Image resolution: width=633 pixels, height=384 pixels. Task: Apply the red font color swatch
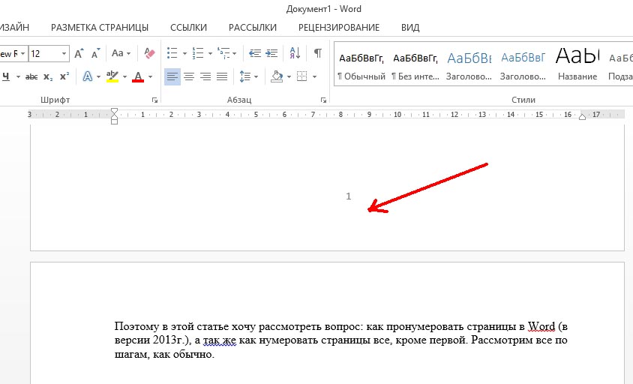pos(137,76)
